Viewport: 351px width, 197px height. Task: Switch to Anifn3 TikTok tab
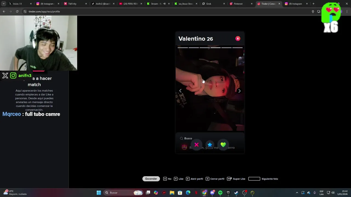pyautogui.click(x=103, y=4)
